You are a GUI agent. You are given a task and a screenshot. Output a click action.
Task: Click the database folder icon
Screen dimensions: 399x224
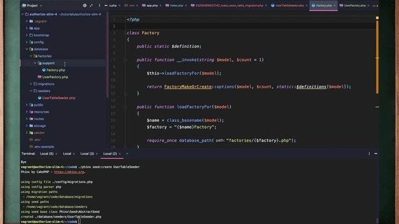pos(31,49)
